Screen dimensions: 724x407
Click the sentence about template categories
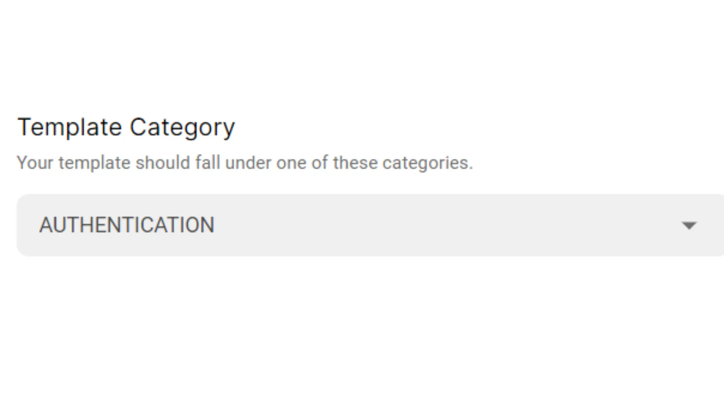(245, 163)
